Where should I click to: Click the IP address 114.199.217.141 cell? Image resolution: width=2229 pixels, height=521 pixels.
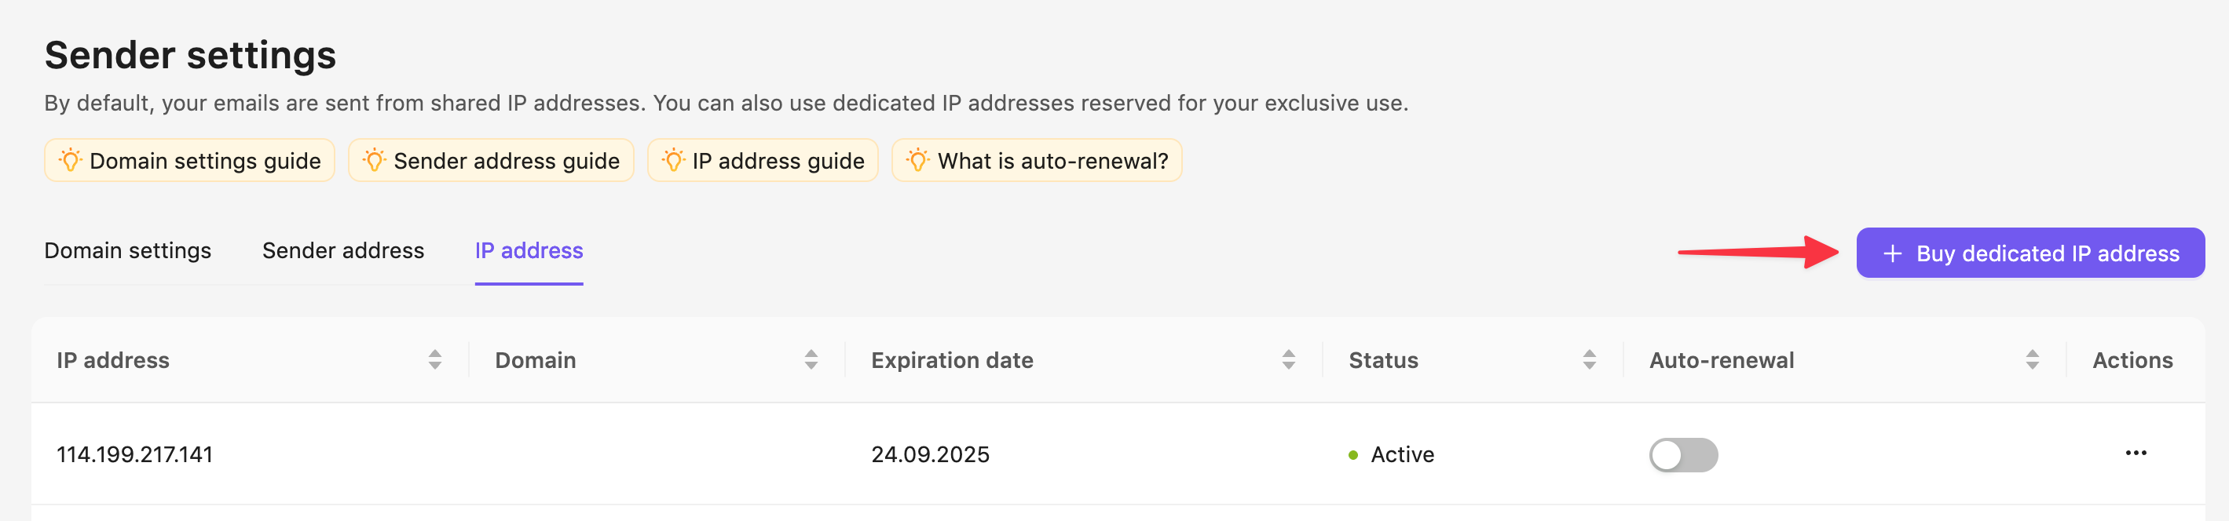coord(135,454)
